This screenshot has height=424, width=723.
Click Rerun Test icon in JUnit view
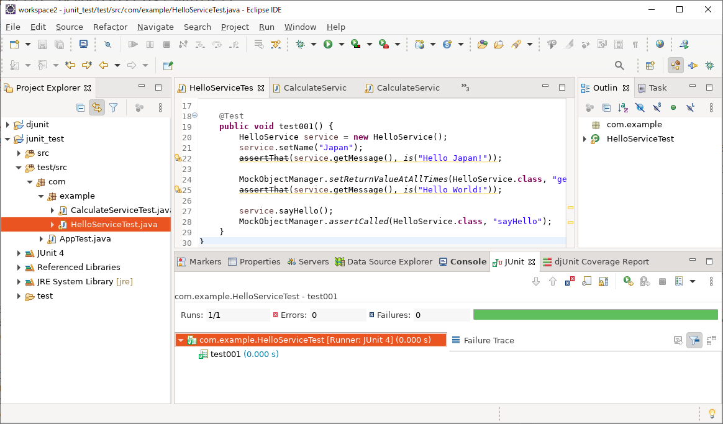(629, 281)
